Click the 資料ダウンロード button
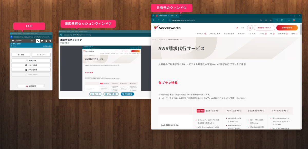308x149 pixels. (x=264, y=28)
